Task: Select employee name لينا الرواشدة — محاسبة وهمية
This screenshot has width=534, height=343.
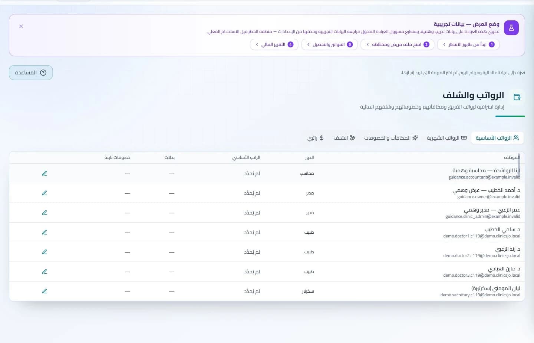Action: (486, 170)
